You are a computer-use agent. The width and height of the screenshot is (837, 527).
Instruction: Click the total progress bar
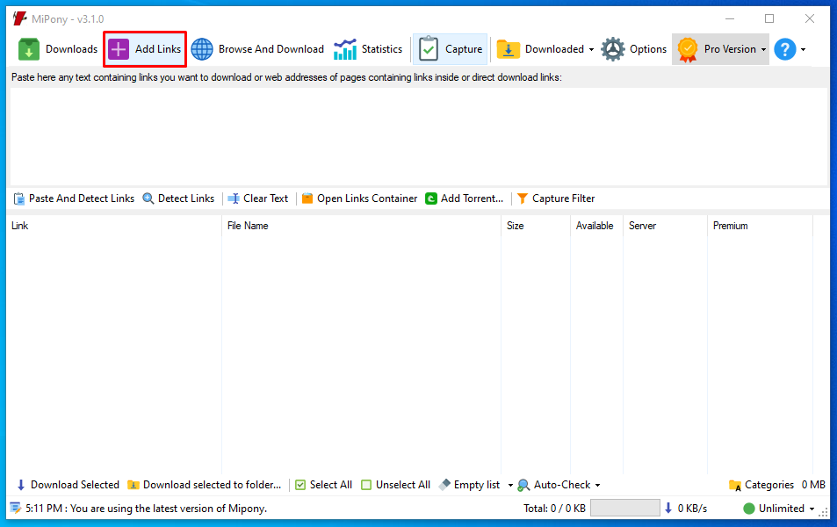(x=625, y=508)
